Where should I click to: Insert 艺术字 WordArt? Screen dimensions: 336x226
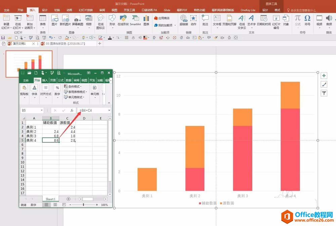click(251, 18)
